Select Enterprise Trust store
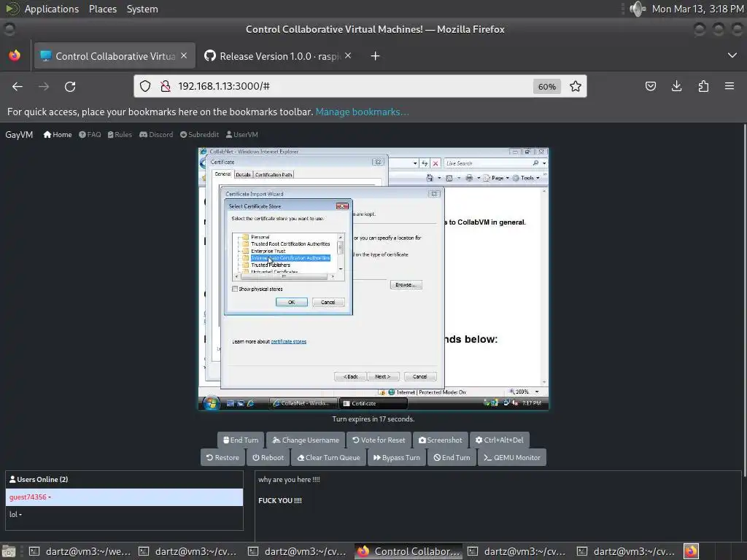The height and width of the screenshot is (560, 747). [268, 251]
